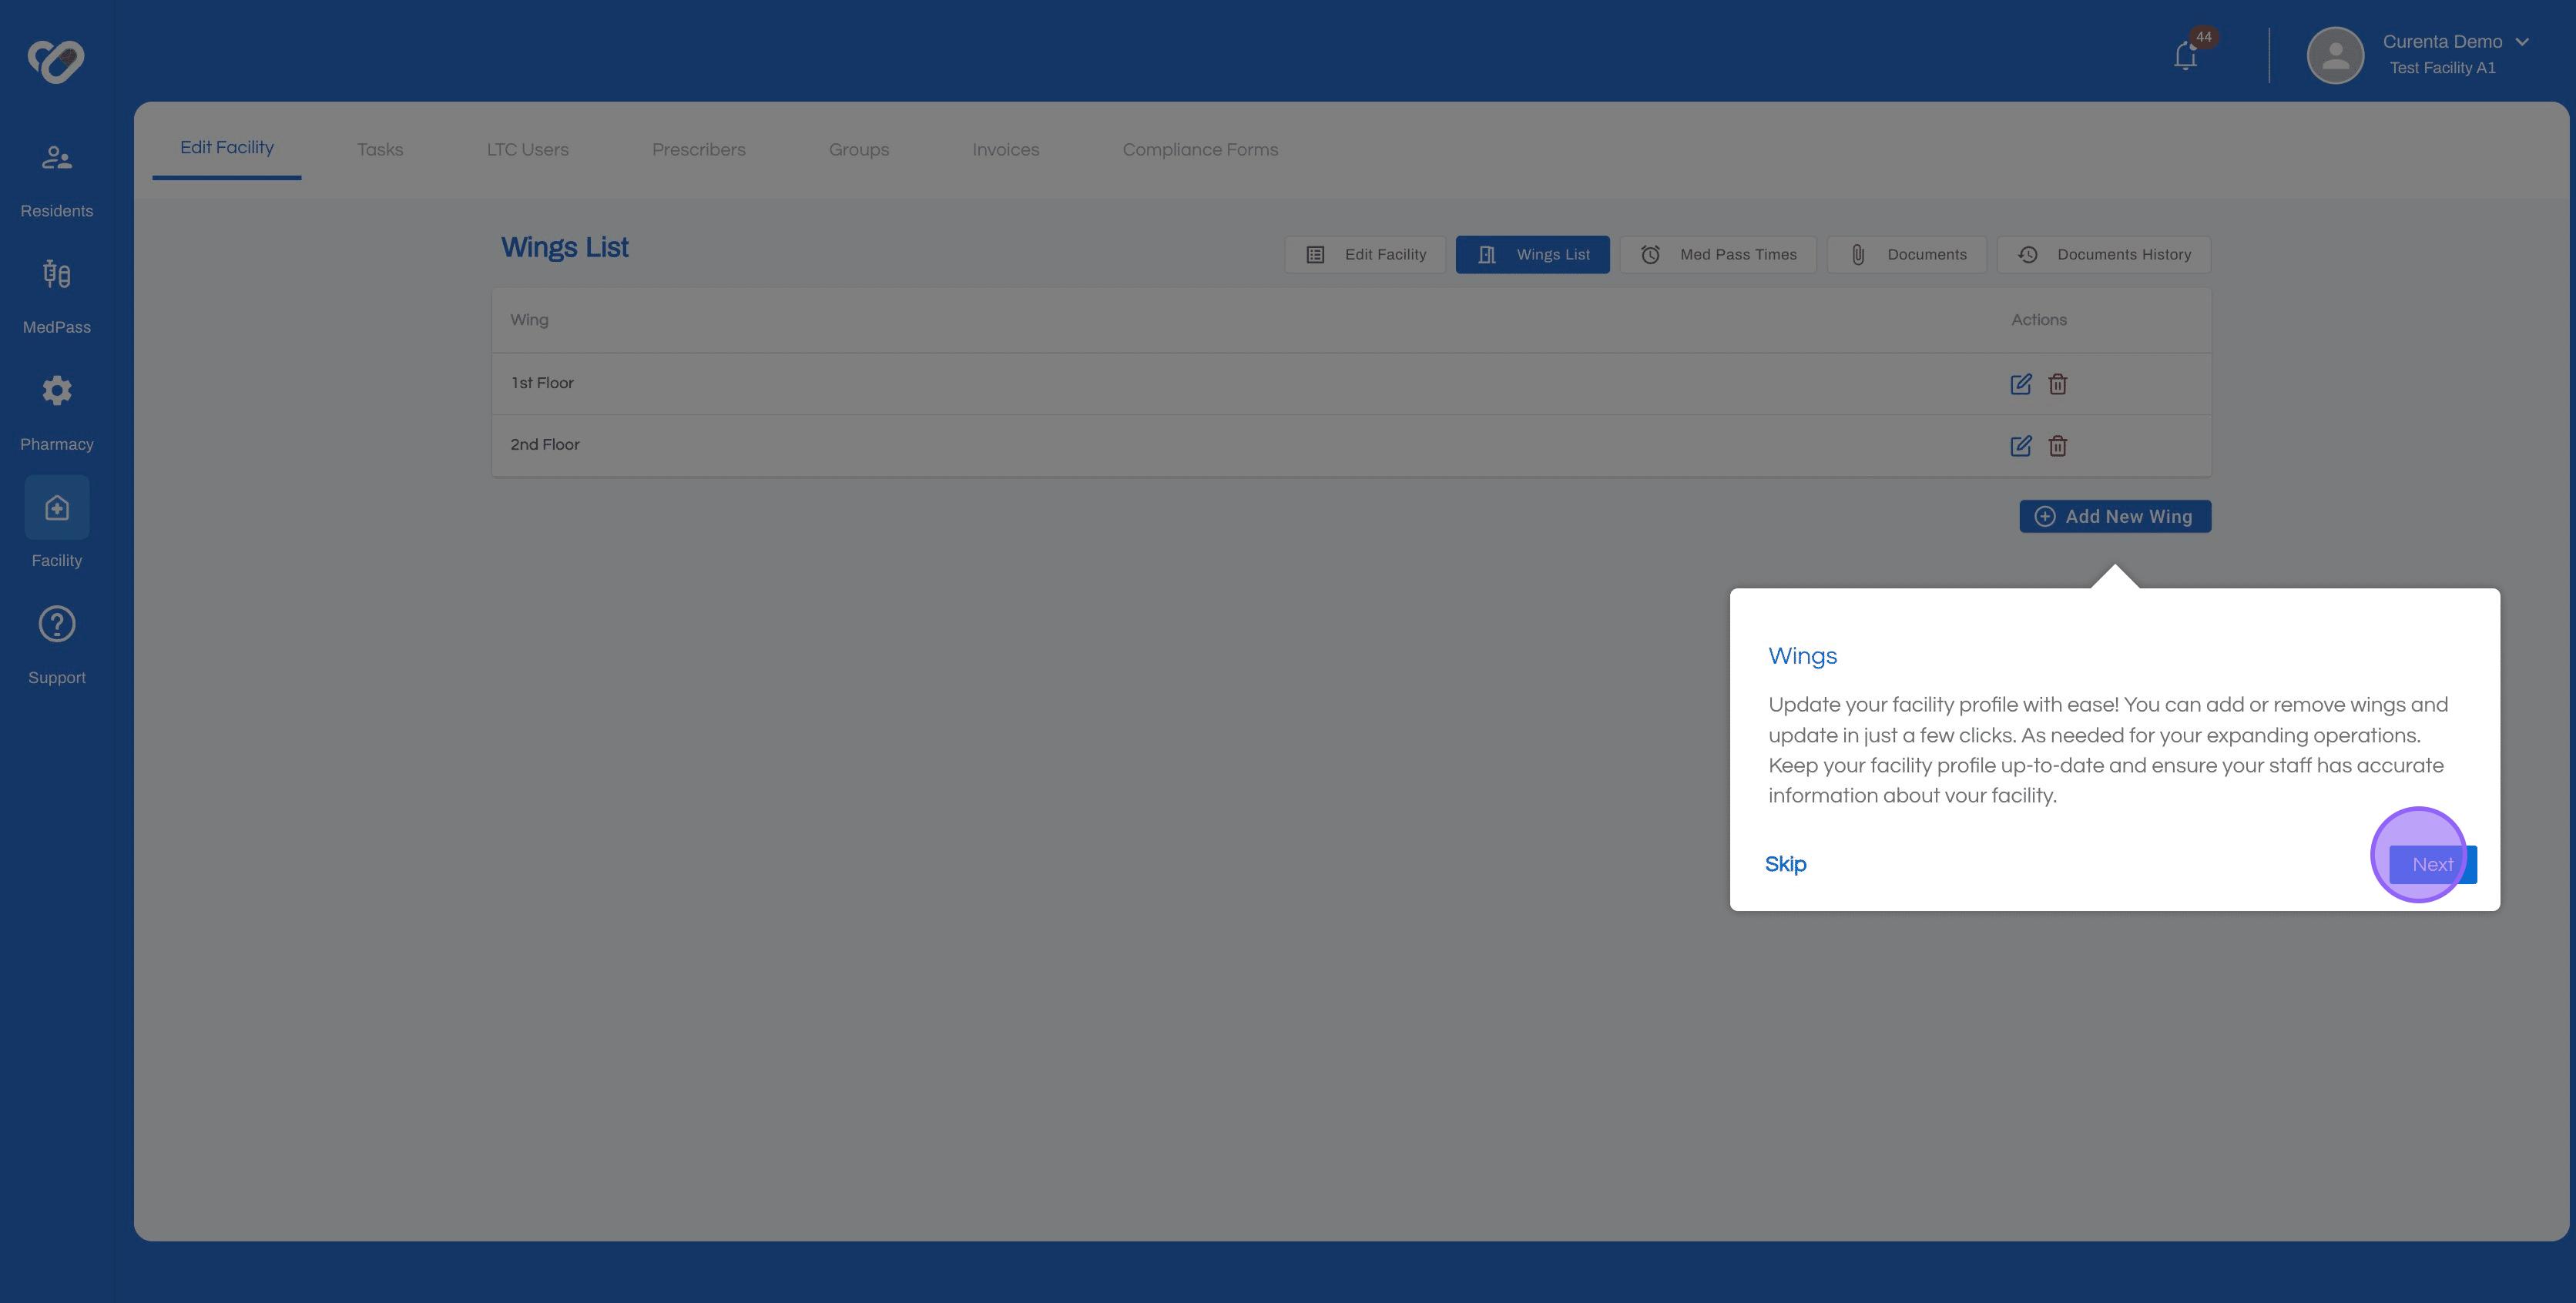Open the Documents view
This screenshot has width=2576, height=1303.
point(1906,255)
